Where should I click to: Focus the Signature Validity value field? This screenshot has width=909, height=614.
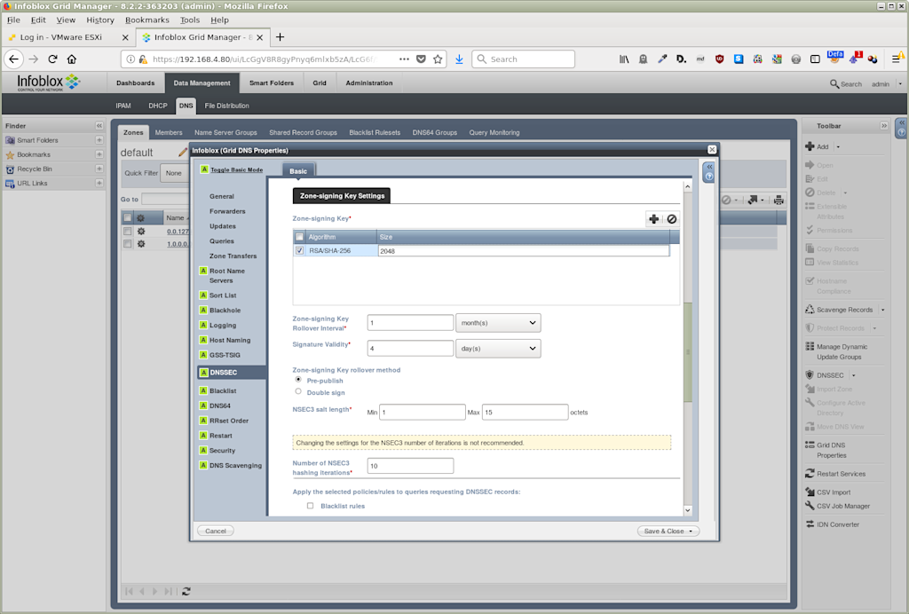click(410, 348)
